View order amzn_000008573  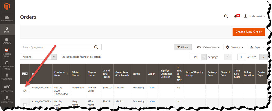coord(153,101)
